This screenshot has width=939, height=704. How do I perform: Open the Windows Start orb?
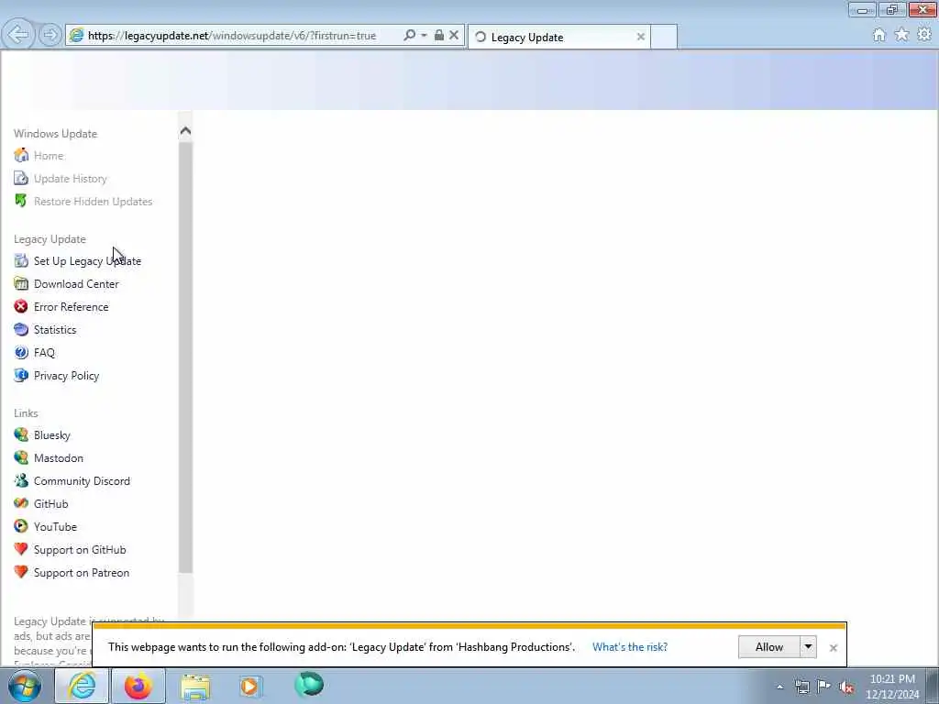[25, 686]
